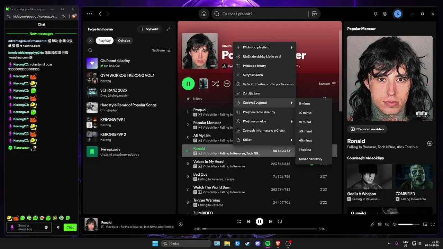Image resolution: width=443 pixels, height=249 pixels.
Task: Open the File Explorer taskbar icon
Action: click(227, 243)
